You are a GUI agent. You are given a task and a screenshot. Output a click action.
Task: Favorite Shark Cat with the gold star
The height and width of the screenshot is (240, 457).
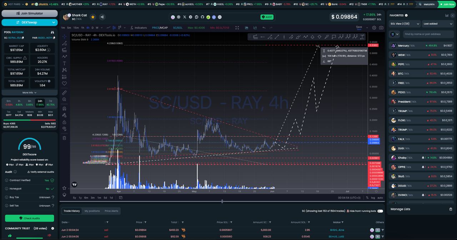click(93, 17)
